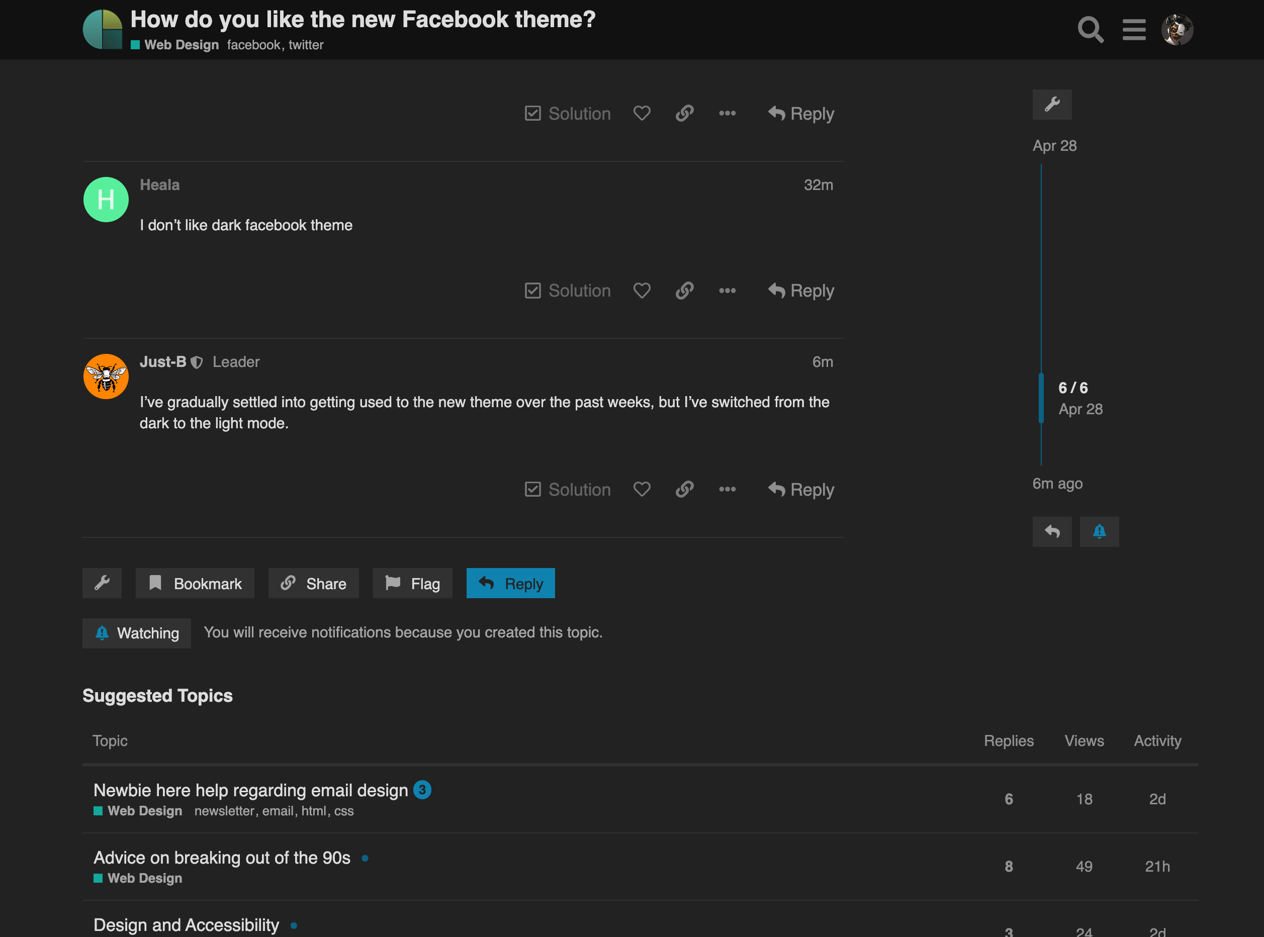The height and width of the screenshot is (937, 1264).
Task: Click the timeline reply arrow button
Action: pos(1052,531)
